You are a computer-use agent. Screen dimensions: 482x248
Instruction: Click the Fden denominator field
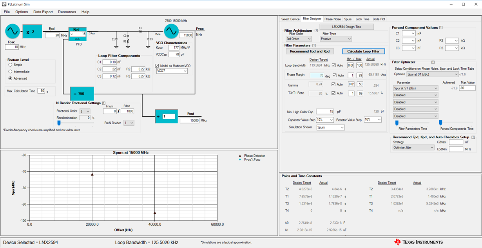point(127,111)
